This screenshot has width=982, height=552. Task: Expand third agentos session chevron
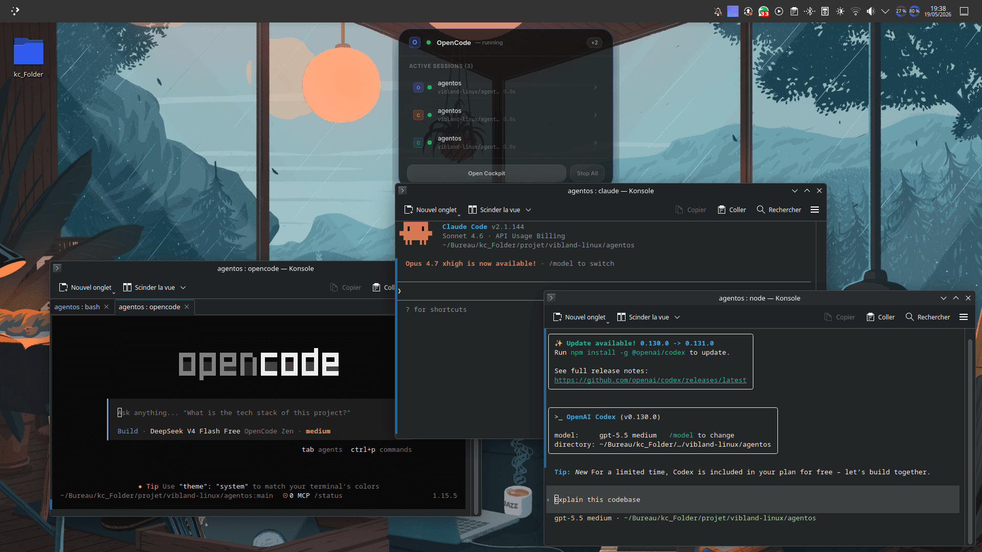point(595,143)
